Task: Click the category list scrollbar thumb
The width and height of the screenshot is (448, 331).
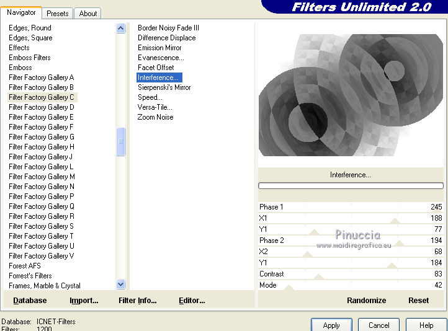Action: pyautogui.click(x=121, y=141)
